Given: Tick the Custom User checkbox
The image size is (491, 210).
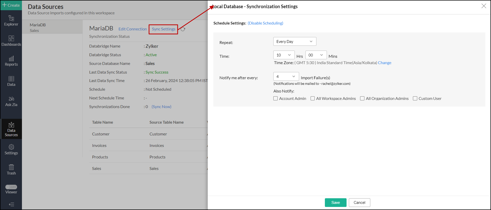Looking at the screenshot, I should click(415, 98).
